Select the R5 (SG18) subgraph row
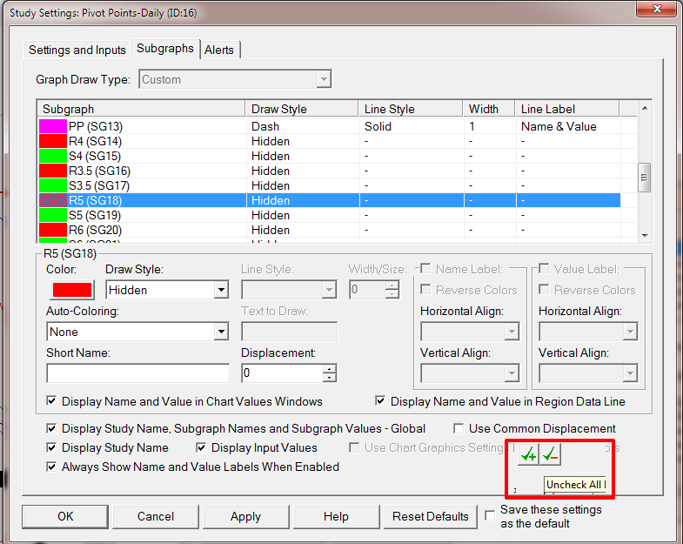 tap(329, 200)
